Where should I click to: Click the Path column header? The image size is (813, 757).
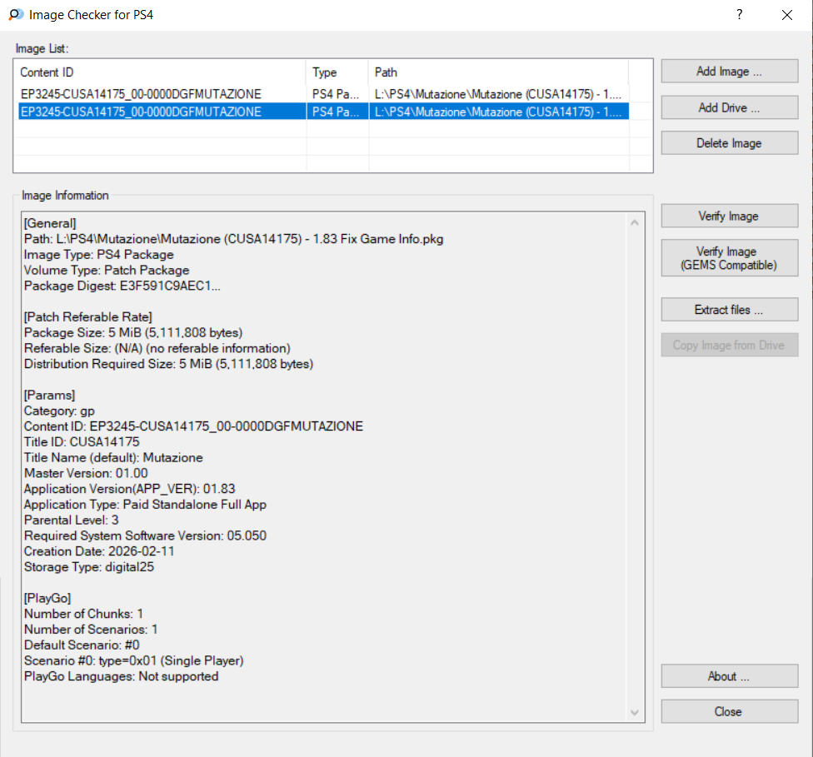click(498, 72)
